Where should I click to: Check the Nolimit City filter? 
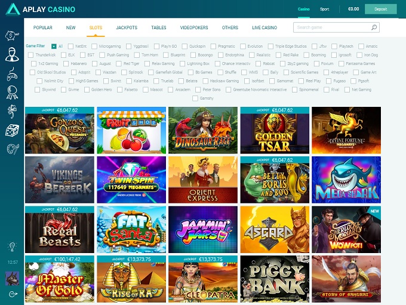coord(39,81)
